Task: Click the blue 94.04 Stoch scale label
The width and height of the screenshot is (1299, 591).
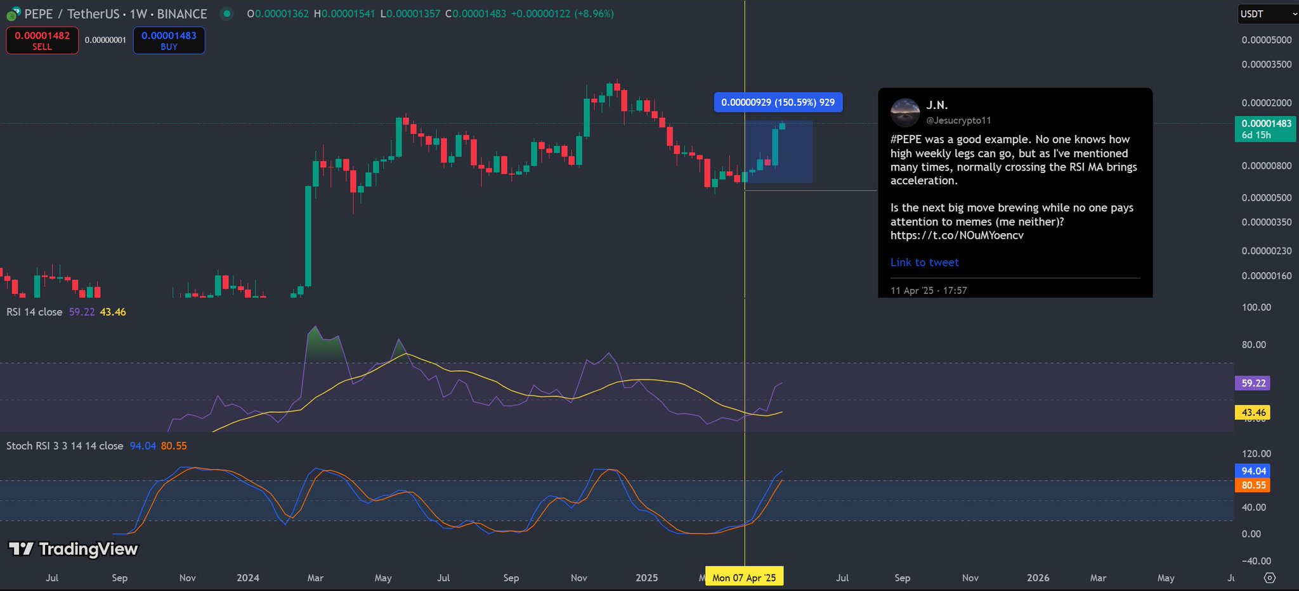Action: tap(1253, 471)
